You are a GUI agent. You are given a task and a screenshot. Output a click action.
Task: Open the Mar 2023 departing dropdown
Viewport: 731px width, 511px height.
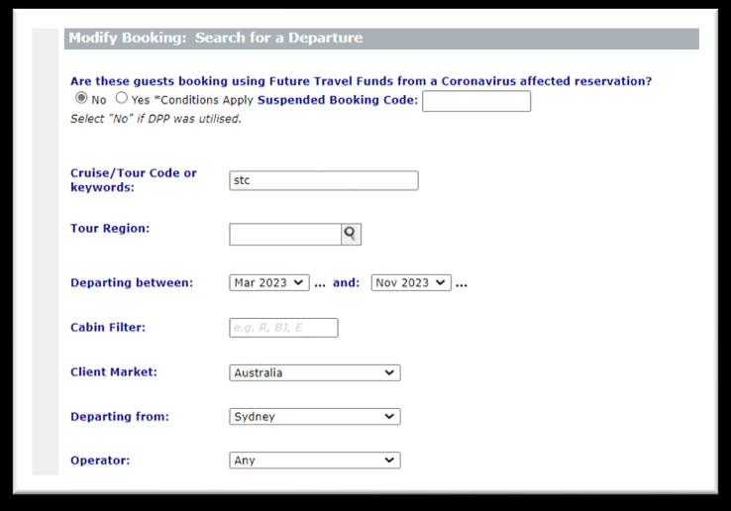[x=269, y=283]
